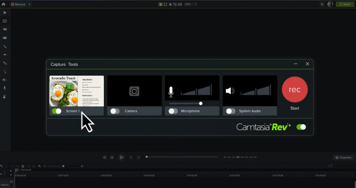The image size is (356, 188).
Task: Select the Pan hand tool
Action: coord(170,4)
